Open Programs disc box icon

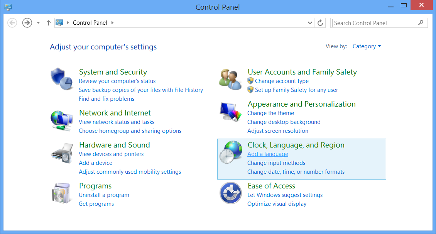(x=61, y=193)
